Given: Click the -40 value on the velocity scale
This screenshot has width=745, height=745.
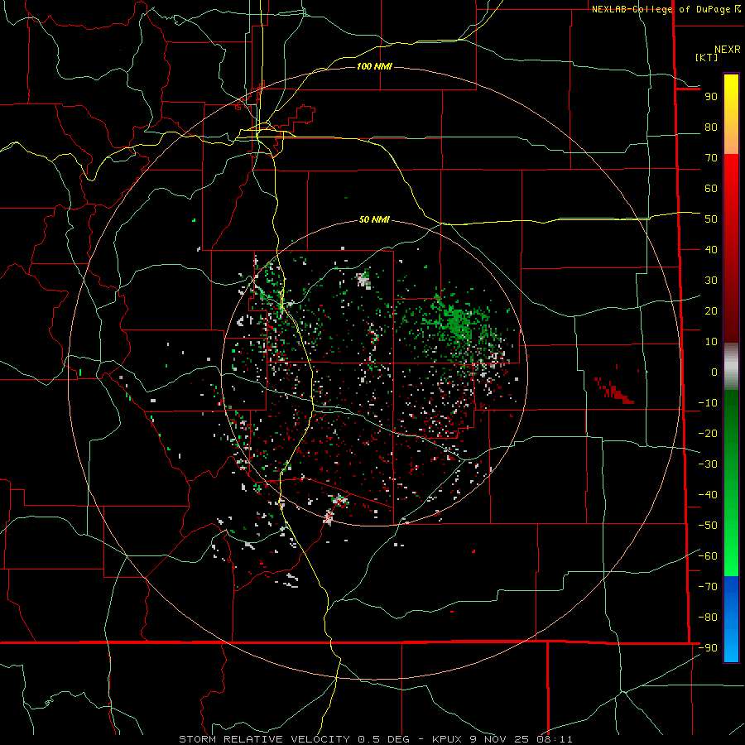Looking at the screenshot, I should tap(708, 495).
